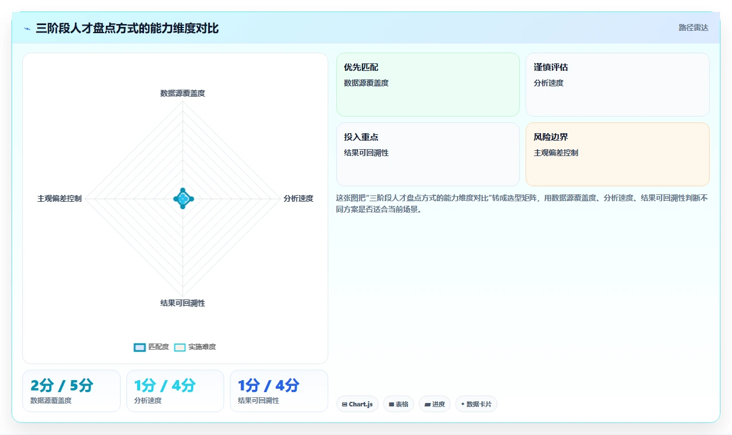
Task: Click the 路径雷达 label in header
Action: point(693,27)
